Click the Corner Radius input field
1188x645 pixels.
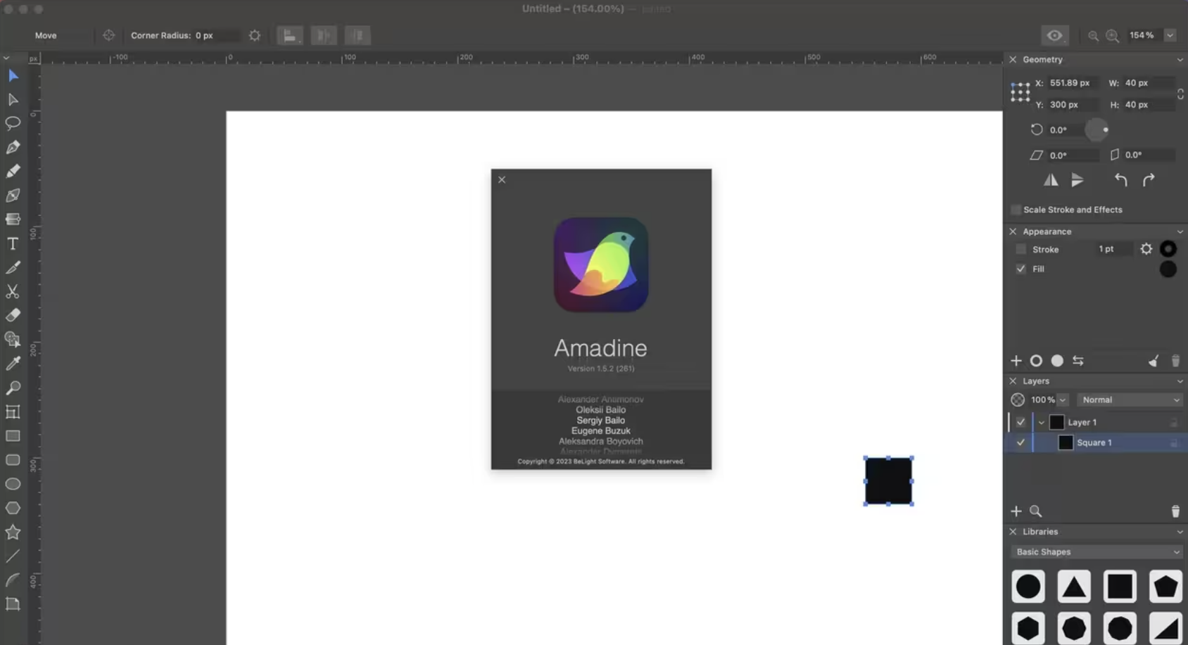click(x=216, y=35)
